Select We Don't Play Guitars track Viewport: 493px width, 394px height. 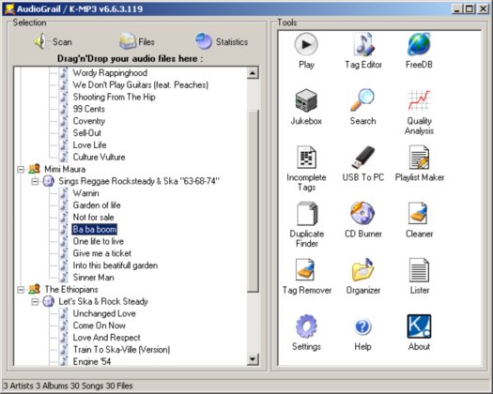coord(141,84)
